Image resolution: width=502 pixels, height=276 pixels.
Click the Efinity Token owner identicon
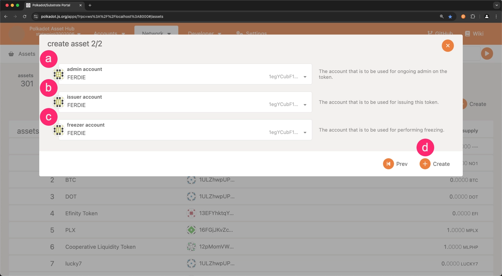[x=191, y=213]
